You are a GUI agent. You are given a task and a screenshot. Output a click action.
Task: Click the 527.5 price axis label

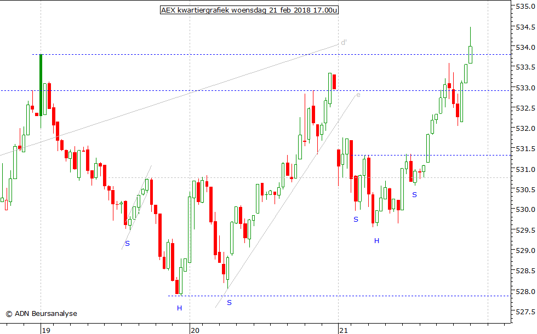pos(525,312)
